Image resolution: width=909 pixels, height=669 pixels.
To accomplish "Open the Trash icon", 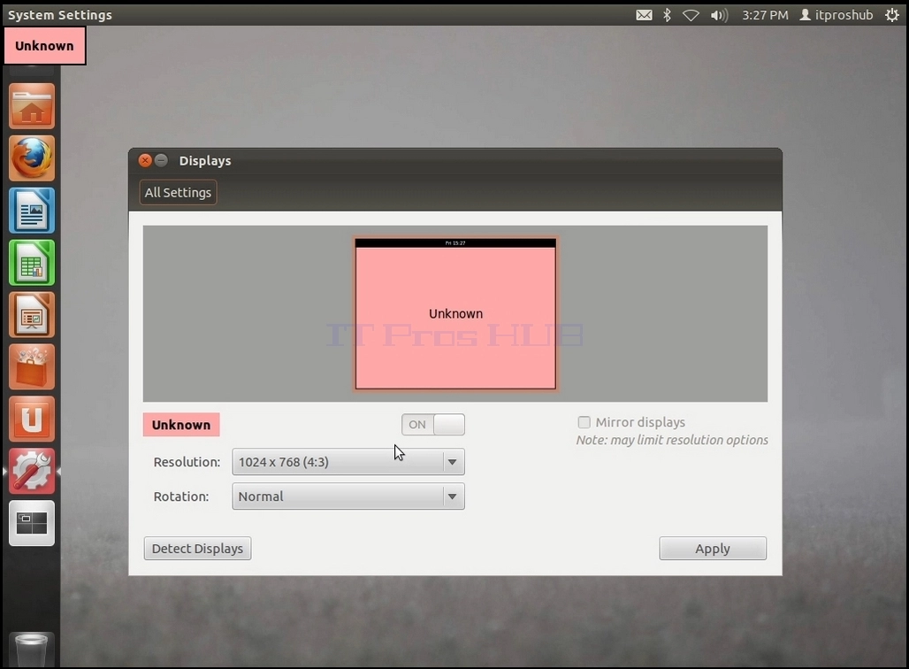I will click(32, 650).
